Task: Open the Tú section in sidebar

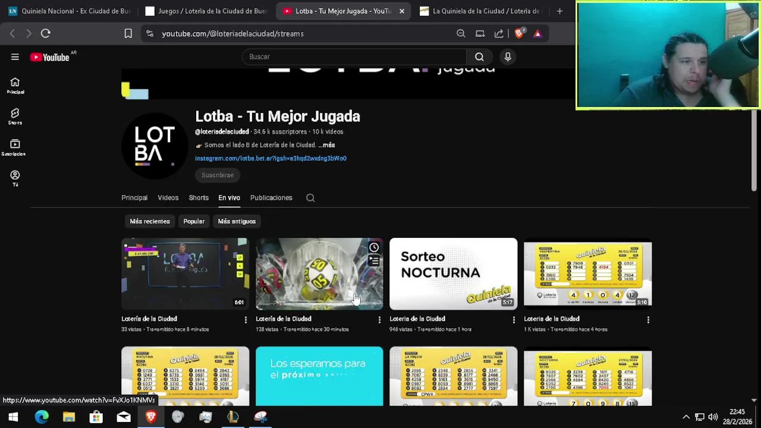Action: click(x=15, y=178)
